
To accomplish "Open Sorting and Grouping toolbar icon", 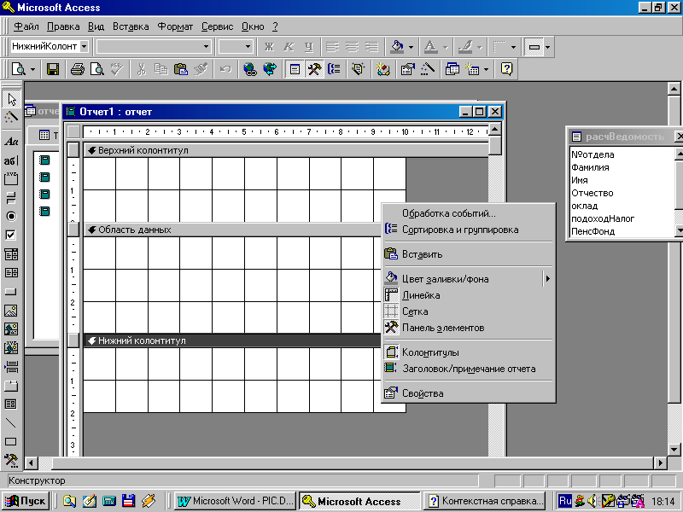I will coord(334,69).
